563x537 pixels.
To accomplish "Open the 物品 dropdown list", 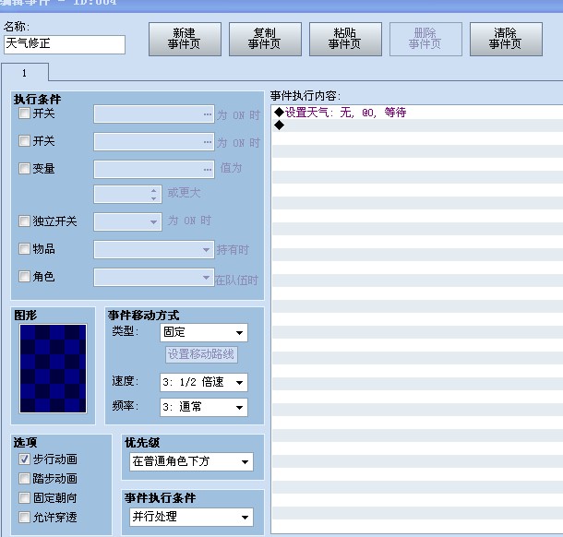I will (154, 249).
